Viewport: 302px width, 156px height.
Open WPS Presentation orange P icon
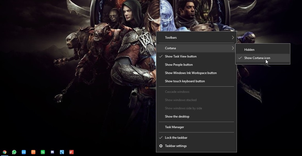[x=33, y=152]
